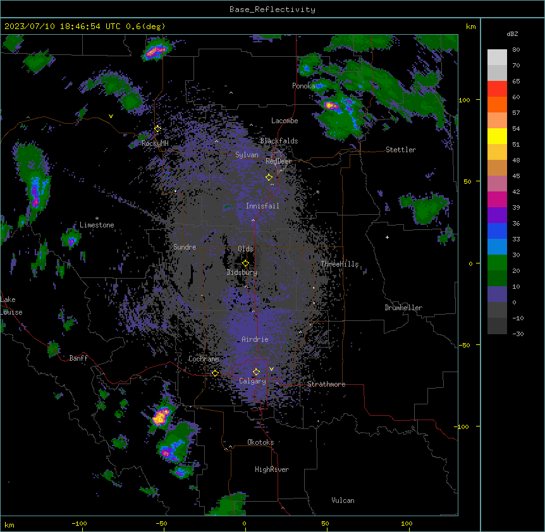Screen dimensions: 545x532
Task: Click the HighRiver city label
Action: [x=272, y=469]
